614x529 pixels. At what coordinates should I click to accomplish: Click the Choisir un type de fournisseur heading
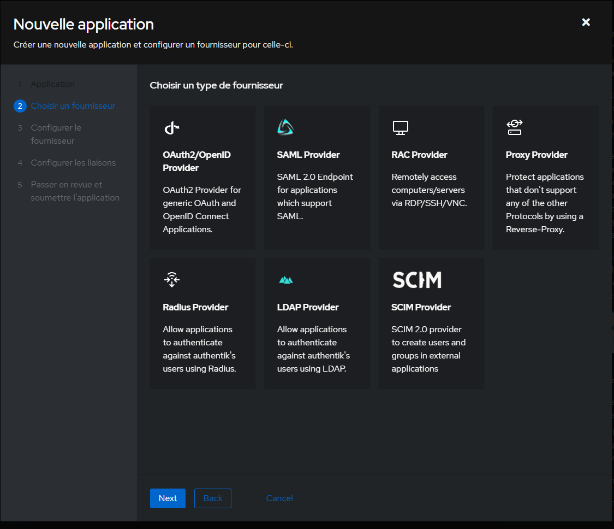[216, 85]
